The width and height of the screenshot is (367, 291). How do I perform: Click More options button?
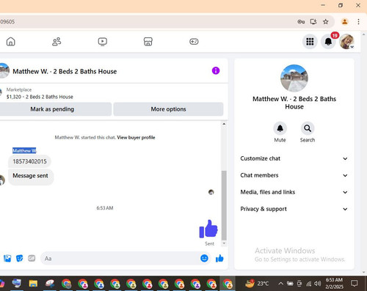[x=168, y=109]
